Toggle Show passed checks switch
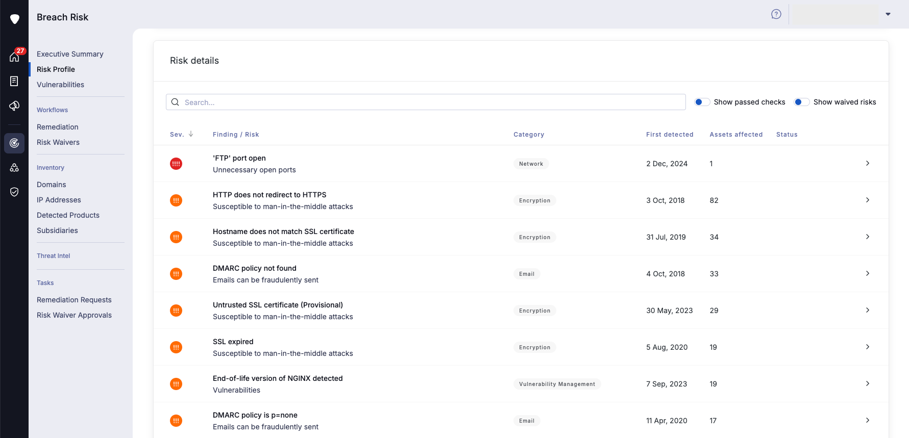The width and height of the screenshot is (909, 438). coord(702,102)
